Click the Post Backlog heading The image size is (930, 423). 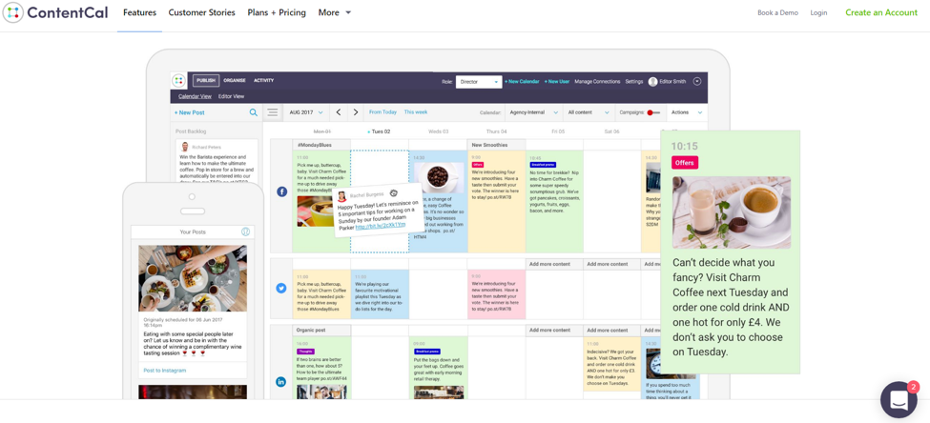coord(191,131)
